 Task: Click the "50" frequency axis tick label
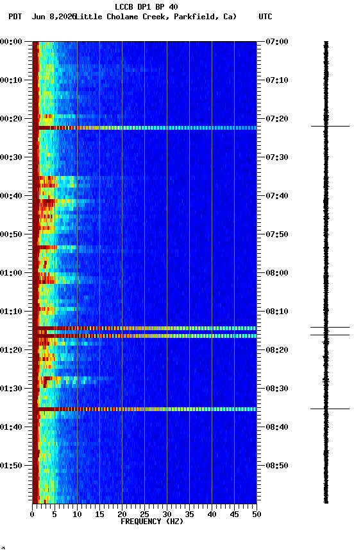coord(257,515)
